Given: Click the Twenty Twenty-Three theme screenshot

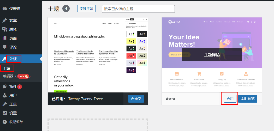Looking at the screenshot, I should tap(98, 55).
